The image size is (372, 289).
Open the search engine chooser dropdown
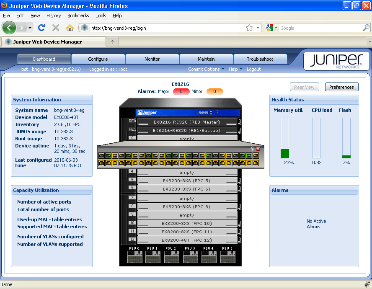276,28
